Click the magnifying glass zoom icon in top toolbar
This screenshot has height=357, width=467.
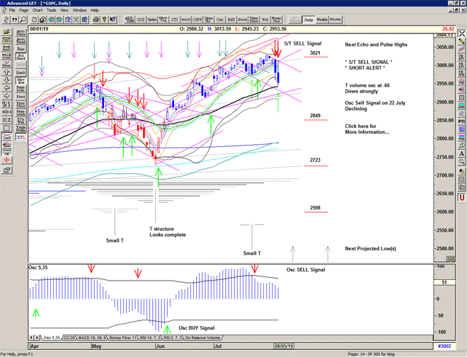23,20
